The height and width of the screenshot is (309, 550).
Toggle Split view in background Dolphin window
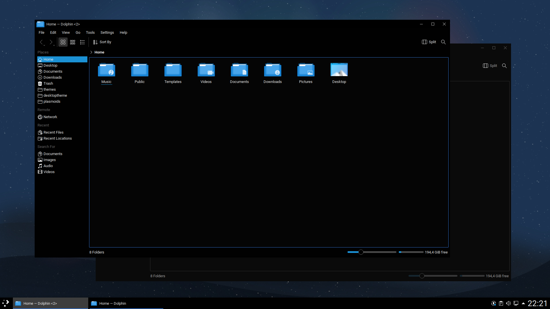(490, 66)
